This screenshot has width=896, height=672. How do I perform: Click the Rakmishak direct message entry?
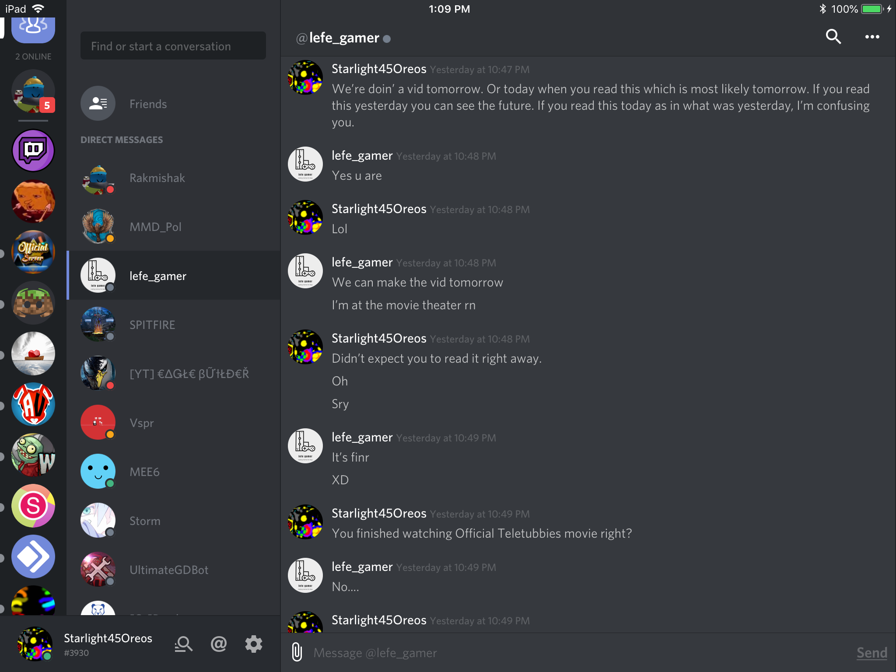(x=173, y=178)
